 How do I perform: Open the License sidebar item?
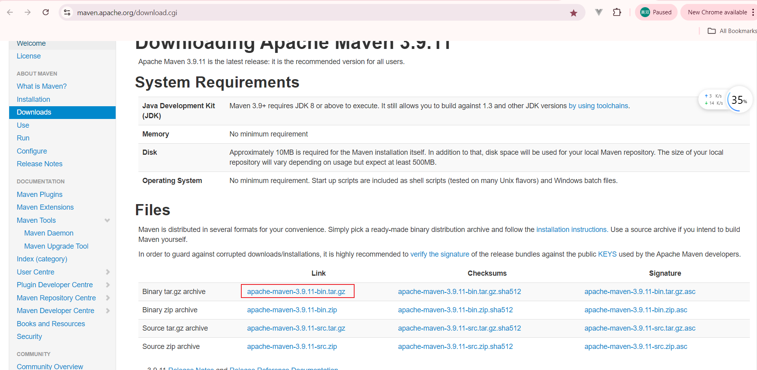[x=29, y=56]
